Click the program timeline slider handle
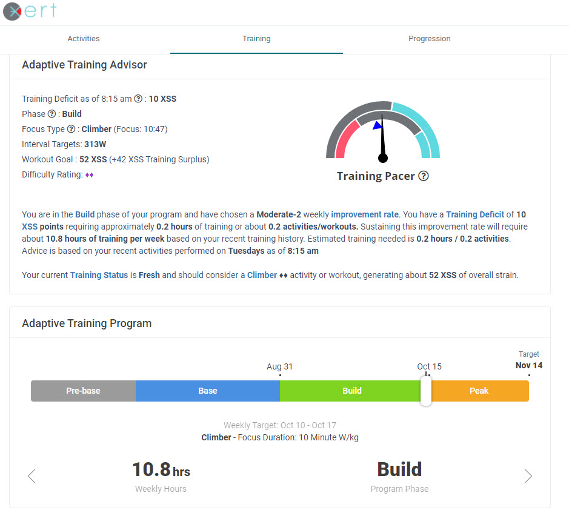The width and height of the screenshot is (569, 510). (426, 391)
